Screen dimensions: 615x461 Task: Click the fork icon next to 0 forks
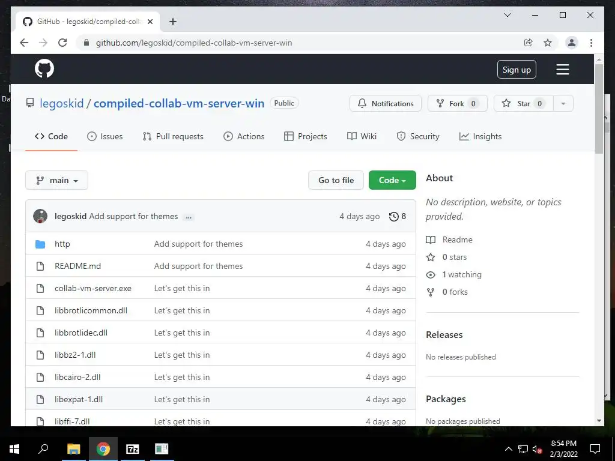point(431,292)
